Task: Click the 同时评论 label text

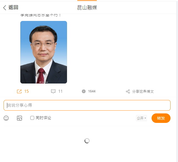Action: click(43, 118)
